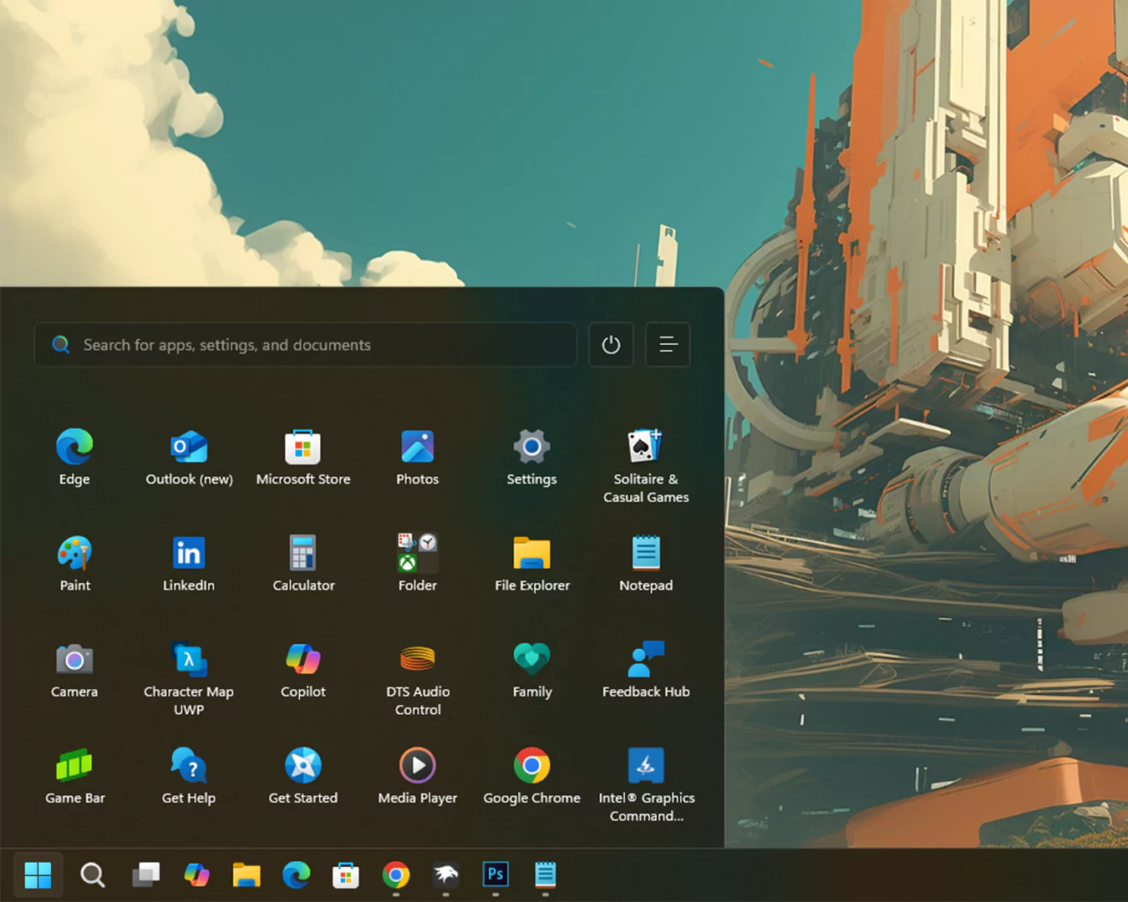The width and height of the screenshot is (1128, 902).
Task: Open the grouped Folder of apps
Action: tap(418, 563)
